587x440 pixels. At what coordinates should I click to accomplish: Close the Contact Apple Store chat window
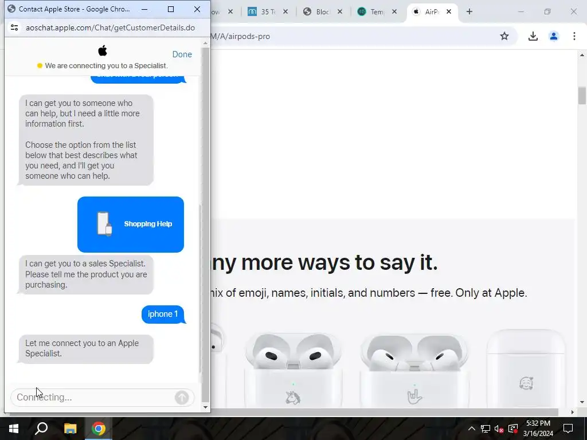(197, 9)
